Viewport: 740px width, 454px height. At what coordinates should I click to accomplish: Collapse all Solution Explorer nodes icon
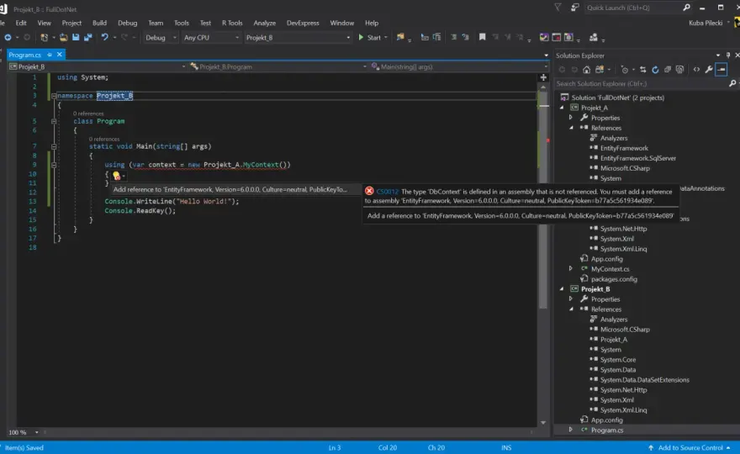click(668, 70)
